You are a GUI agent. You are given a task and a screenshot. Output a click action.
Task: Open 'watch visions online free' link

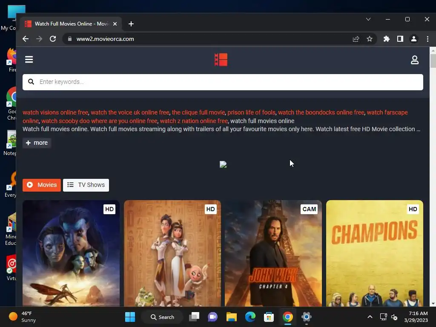tap(55, 112)
